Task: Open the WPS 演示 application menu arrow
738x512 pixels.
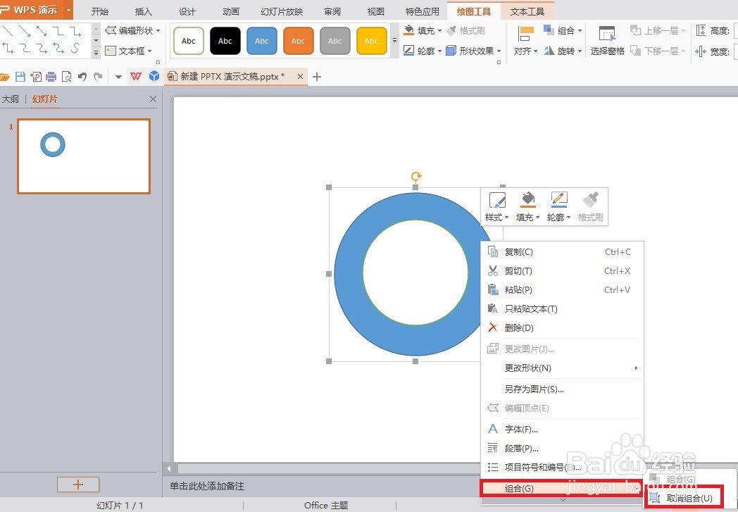Action: [x=69, y=10]
